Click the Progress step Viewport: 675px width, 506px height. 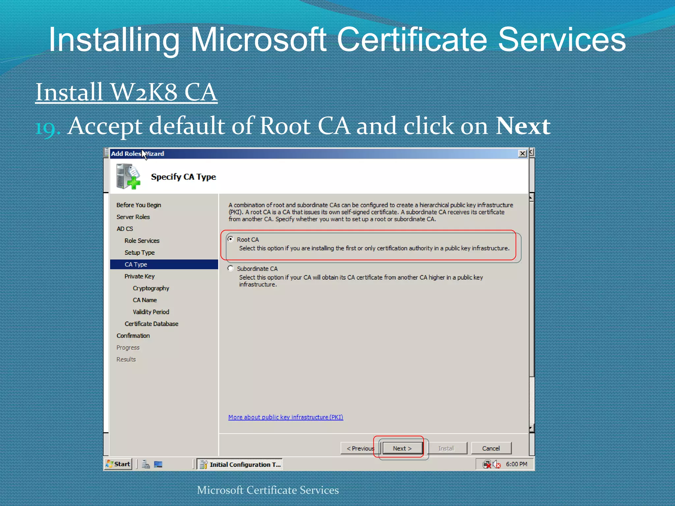click(x=128, y=347)
